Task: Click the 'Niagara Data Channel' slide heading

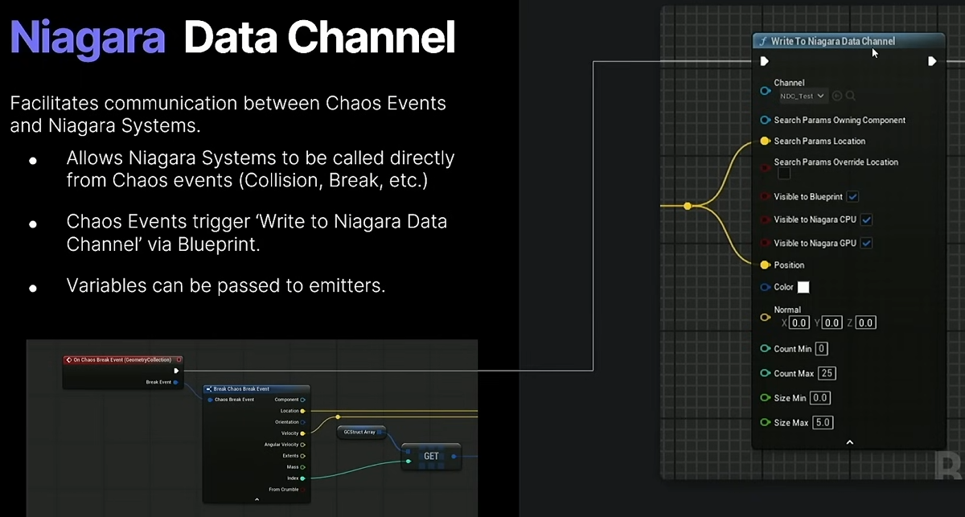Action: 233,38
